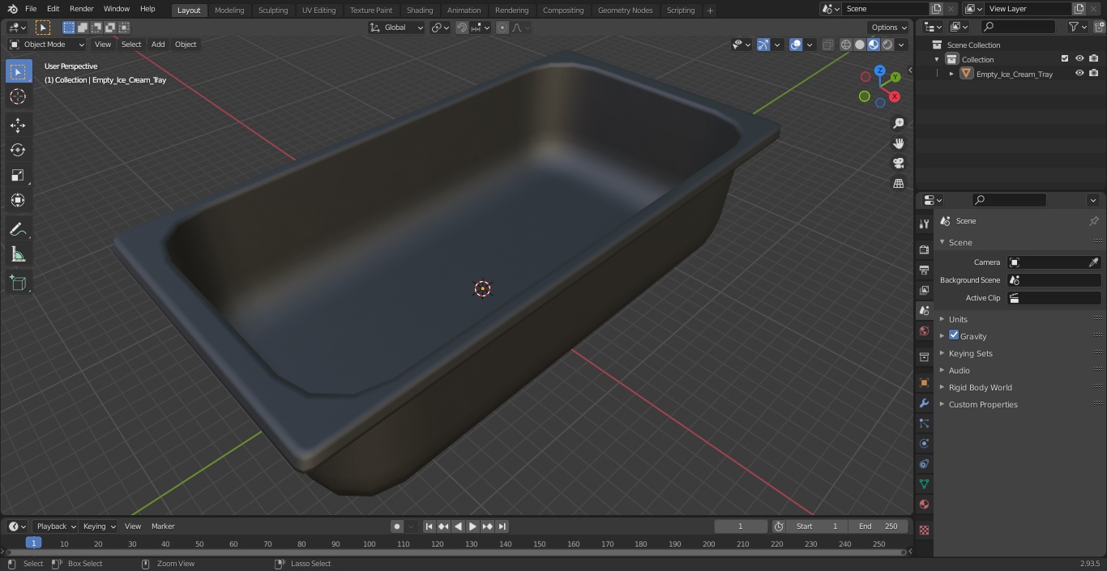Open the Particles properties tab
1107x571 pixels.
pos(924,423)
